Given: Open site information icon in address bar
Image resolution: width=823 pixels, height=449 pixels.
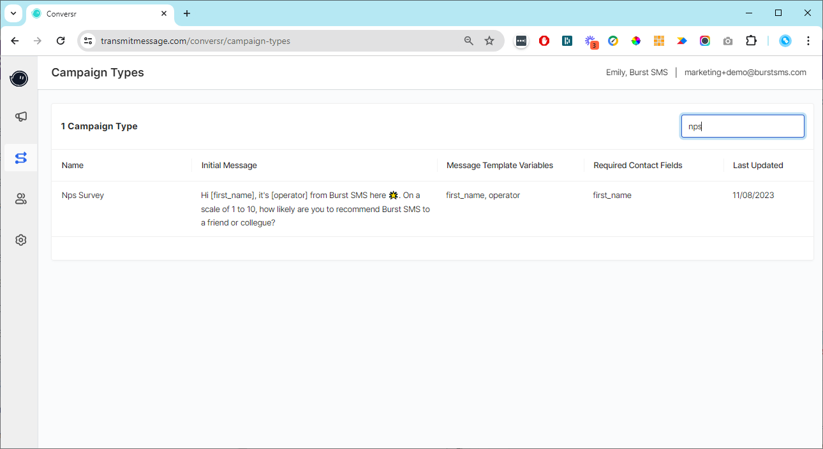Looking at the screenshot, I should pos(89,41).
